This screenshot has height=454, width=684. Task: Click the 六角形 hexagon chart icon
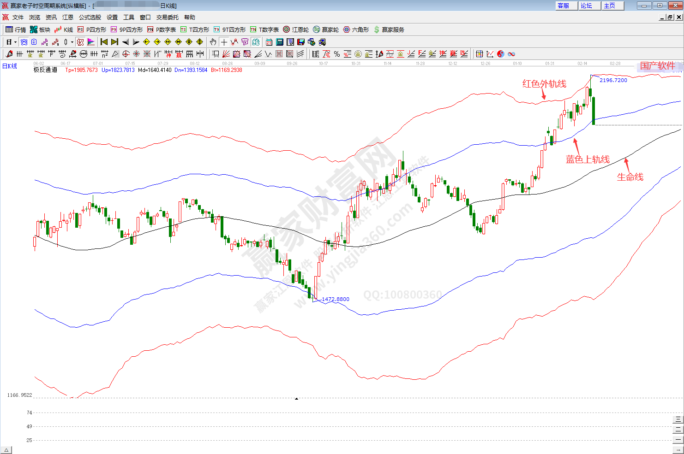pos(356,29)
